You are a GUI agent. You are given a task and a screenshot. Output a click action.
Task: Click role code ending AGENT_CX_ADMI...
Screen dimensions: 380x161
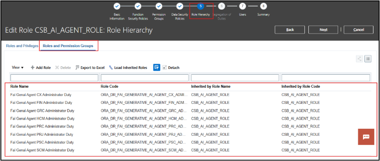coord(144,95)
